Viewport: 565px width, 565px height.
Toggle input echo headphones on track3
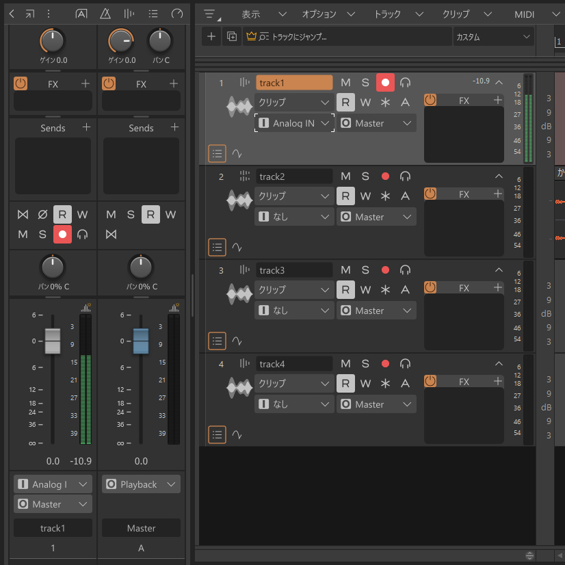coord(405,270)
